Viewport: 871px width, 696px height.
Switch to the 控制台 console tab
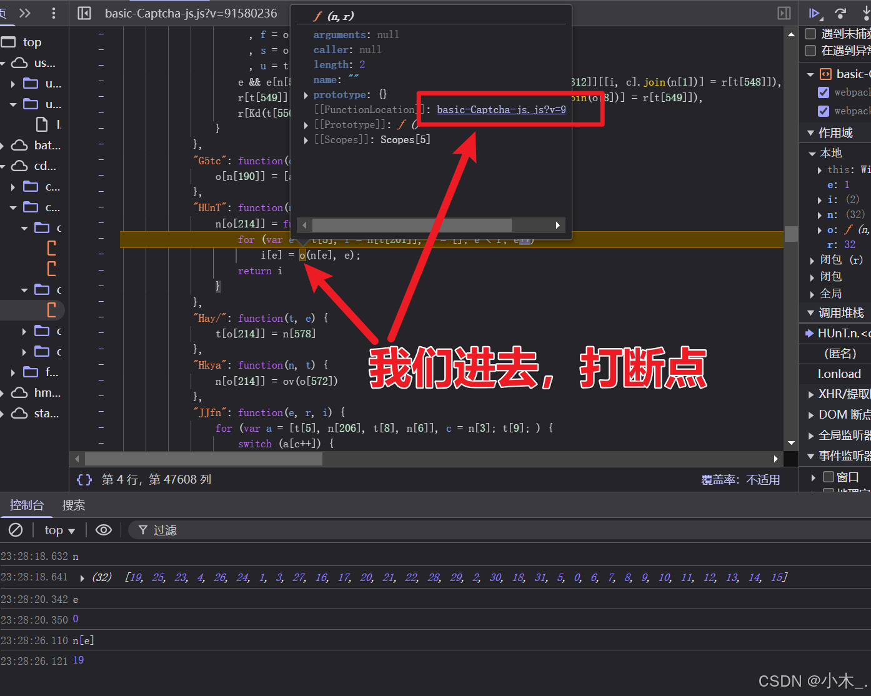coord(27,505)
